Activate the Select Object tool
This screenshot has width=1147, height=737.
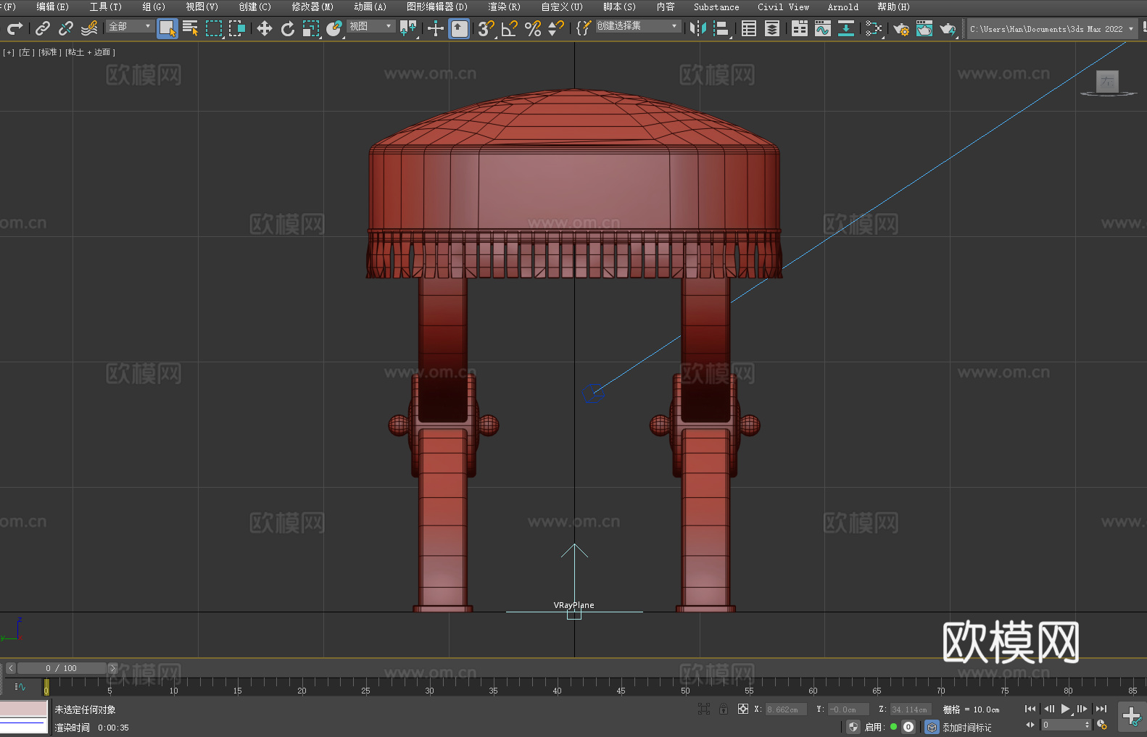click(x=167, y=28)
